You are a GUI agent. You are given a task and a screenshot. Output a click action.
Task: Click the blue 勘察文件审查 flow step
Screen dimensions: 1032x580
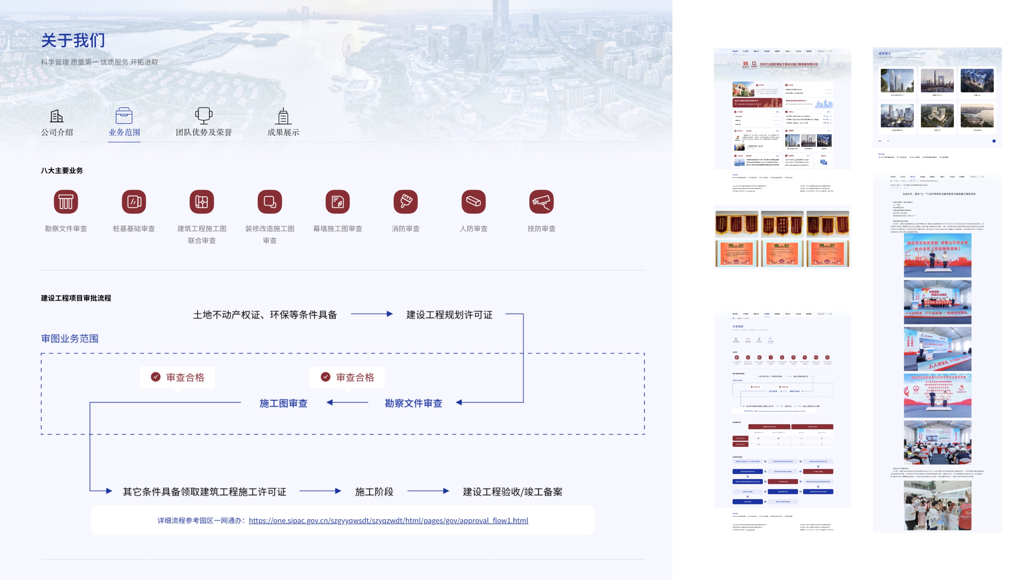tap(414, 403)
